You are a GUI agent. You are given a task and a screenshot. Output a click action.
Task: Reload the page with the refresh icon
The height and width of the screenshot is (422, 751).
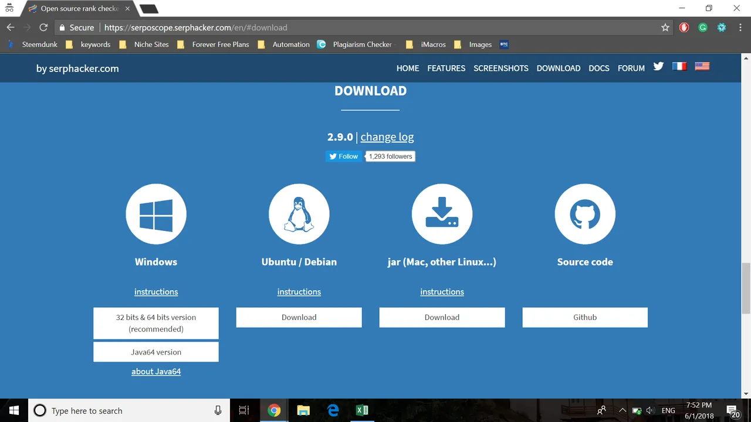coord(43,28)
